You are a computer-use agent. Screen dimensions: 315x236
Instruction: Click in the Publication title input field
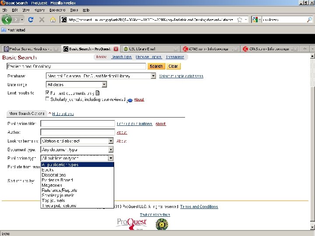(78, 123)
